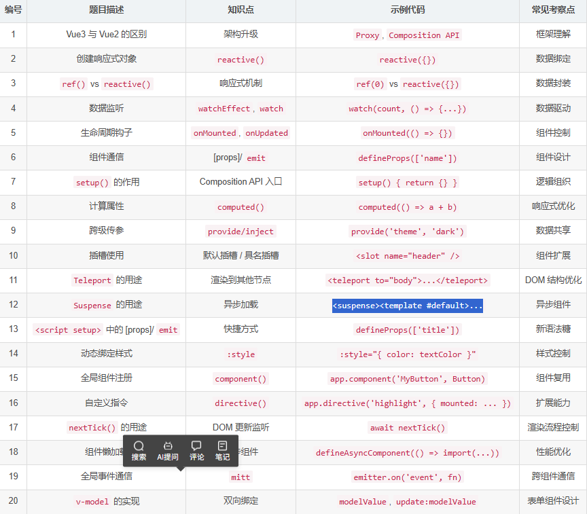Viewport: 587px width, 514px height.
Task: Click '<teleport to="body">' example code
Action: (408, 280)
